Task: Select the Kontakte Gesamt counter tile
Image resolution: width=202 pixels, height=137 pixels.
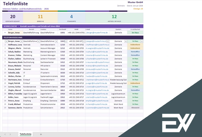Action: (x=13, y=18)
